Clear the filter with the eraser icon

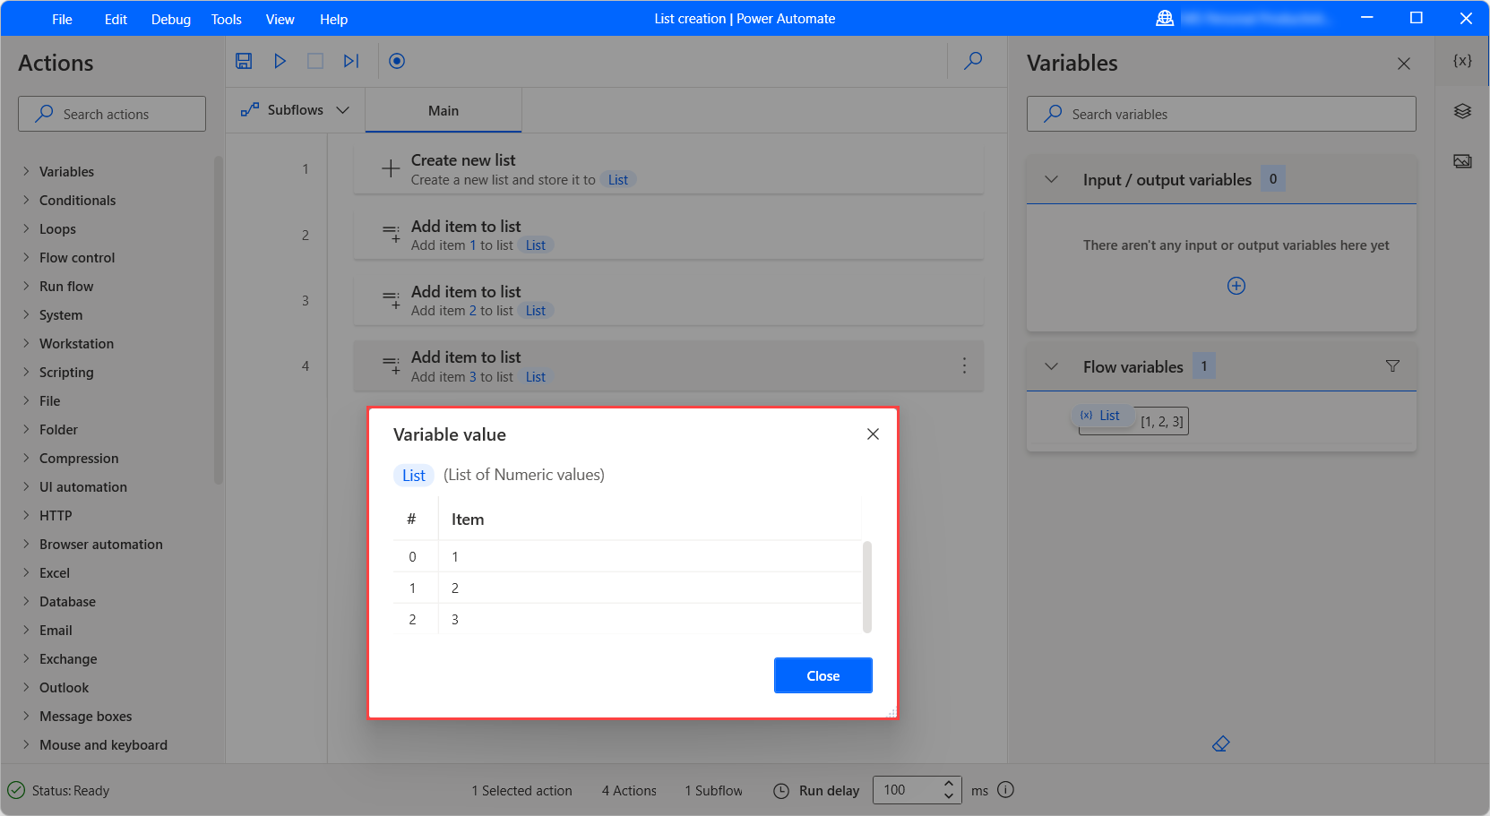[x=1220, y=743]
